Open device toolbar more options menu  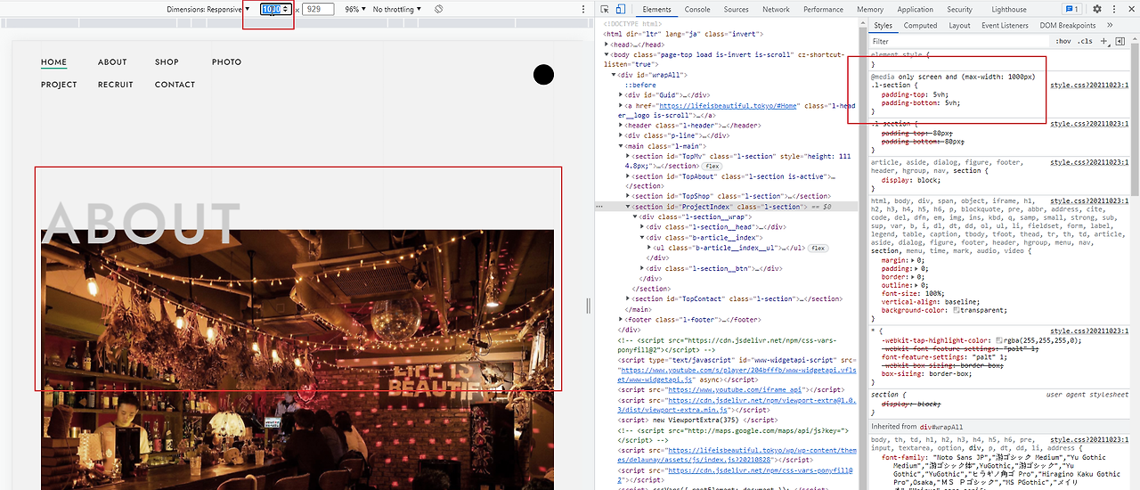[583, 9]
